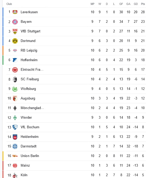
Task: Click the Club column header
Action: 9,4
